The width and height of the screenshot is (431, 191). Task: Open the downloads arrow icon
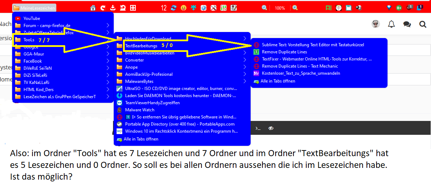pyautogui.click(x=113, y=8)
